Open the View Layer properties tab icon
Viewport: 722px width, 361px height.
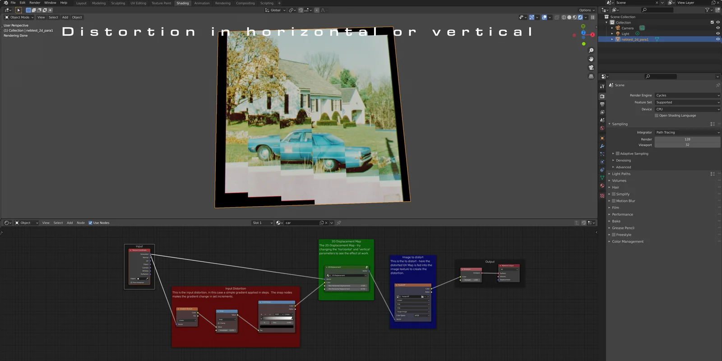pyautogui.click(x=602, y=112)
